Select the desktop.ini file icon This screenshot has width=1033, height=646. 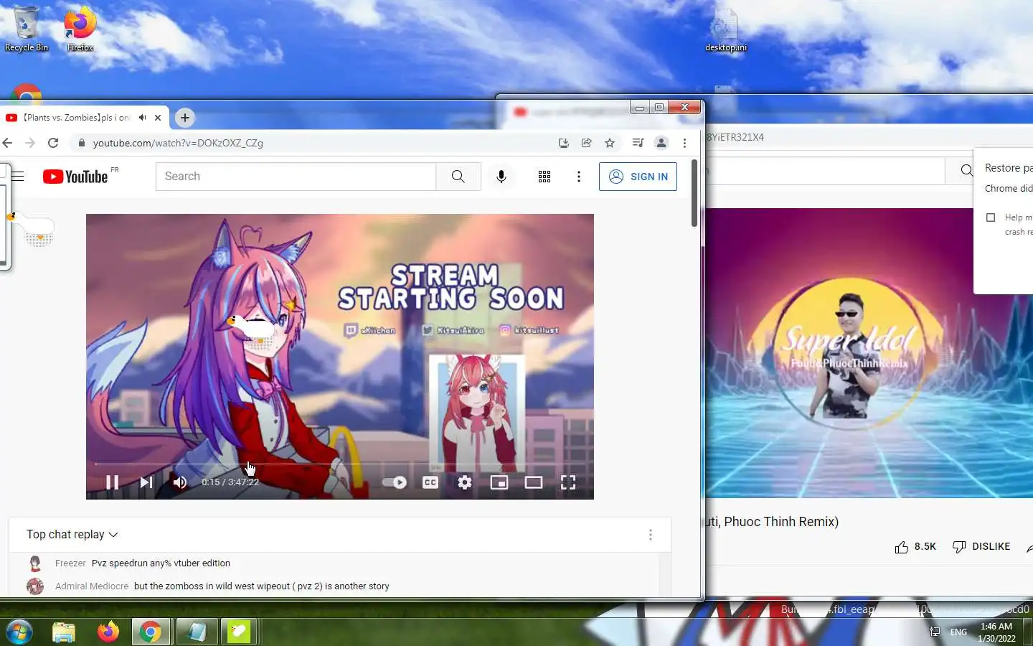pyautogui.click(x=725, y=30)
